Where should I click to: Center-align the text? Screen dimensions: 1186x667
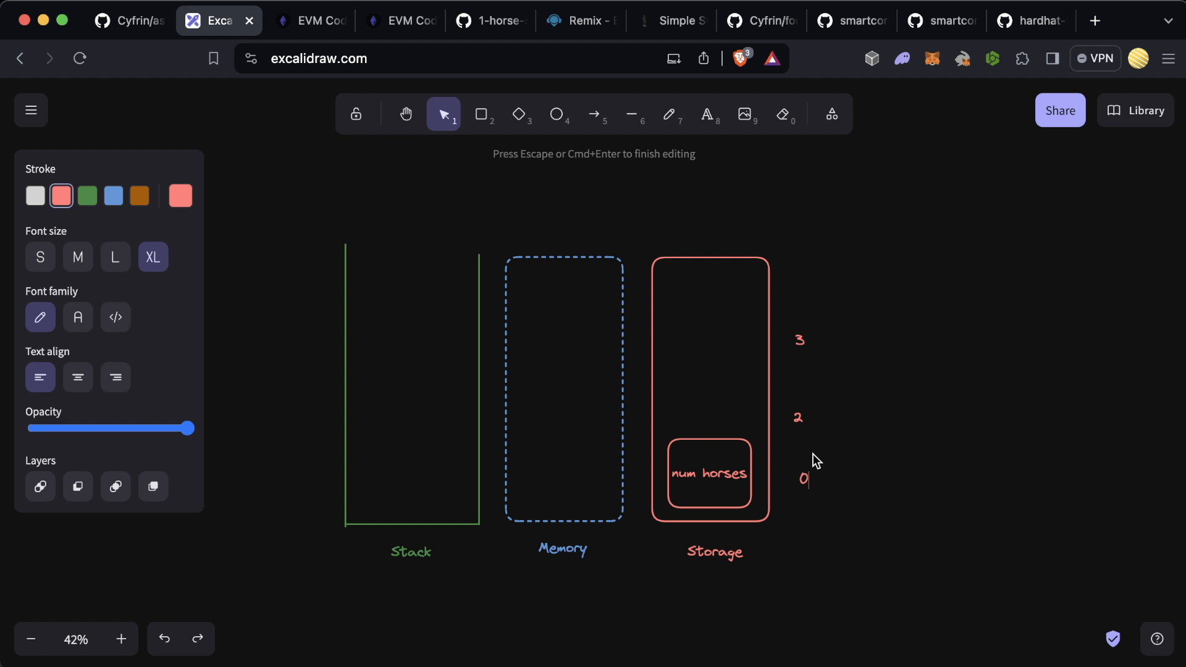pyautogui.click(x=78, y=377)
